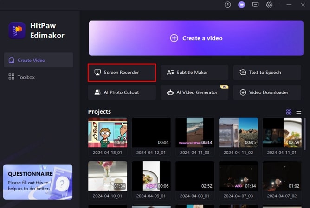The height and width of the screenshot is (208, 310).
Task: Open the AI Video Generator tool
Action: point(194,92)
